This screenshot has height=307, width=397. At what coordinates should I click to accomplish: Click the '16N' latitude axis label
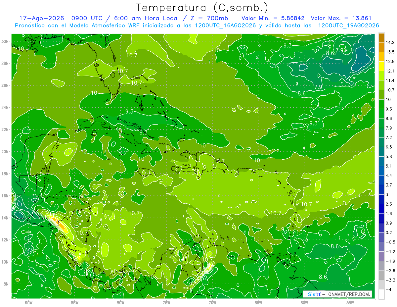[x=6, y=196]
